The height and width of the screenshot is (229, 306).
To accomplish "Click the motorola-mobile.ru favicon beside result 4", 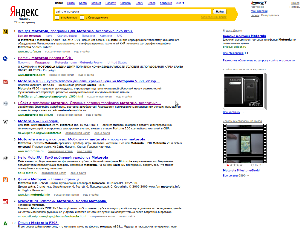I will (x=5, y=103).
